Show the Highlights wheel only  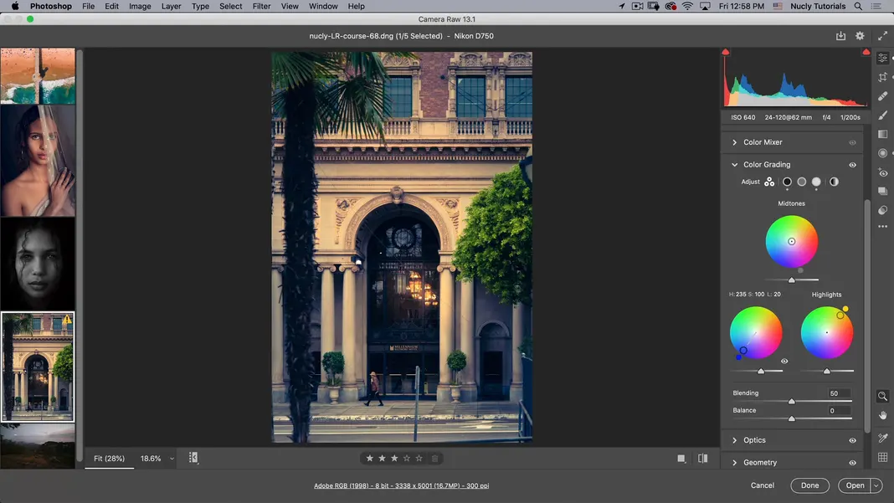(x=816, y=182)
